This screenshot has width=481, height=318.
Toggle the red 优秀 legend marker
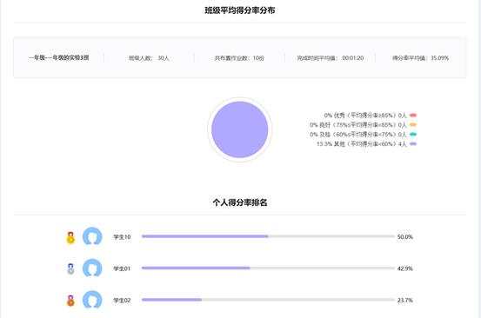[413, 116]
